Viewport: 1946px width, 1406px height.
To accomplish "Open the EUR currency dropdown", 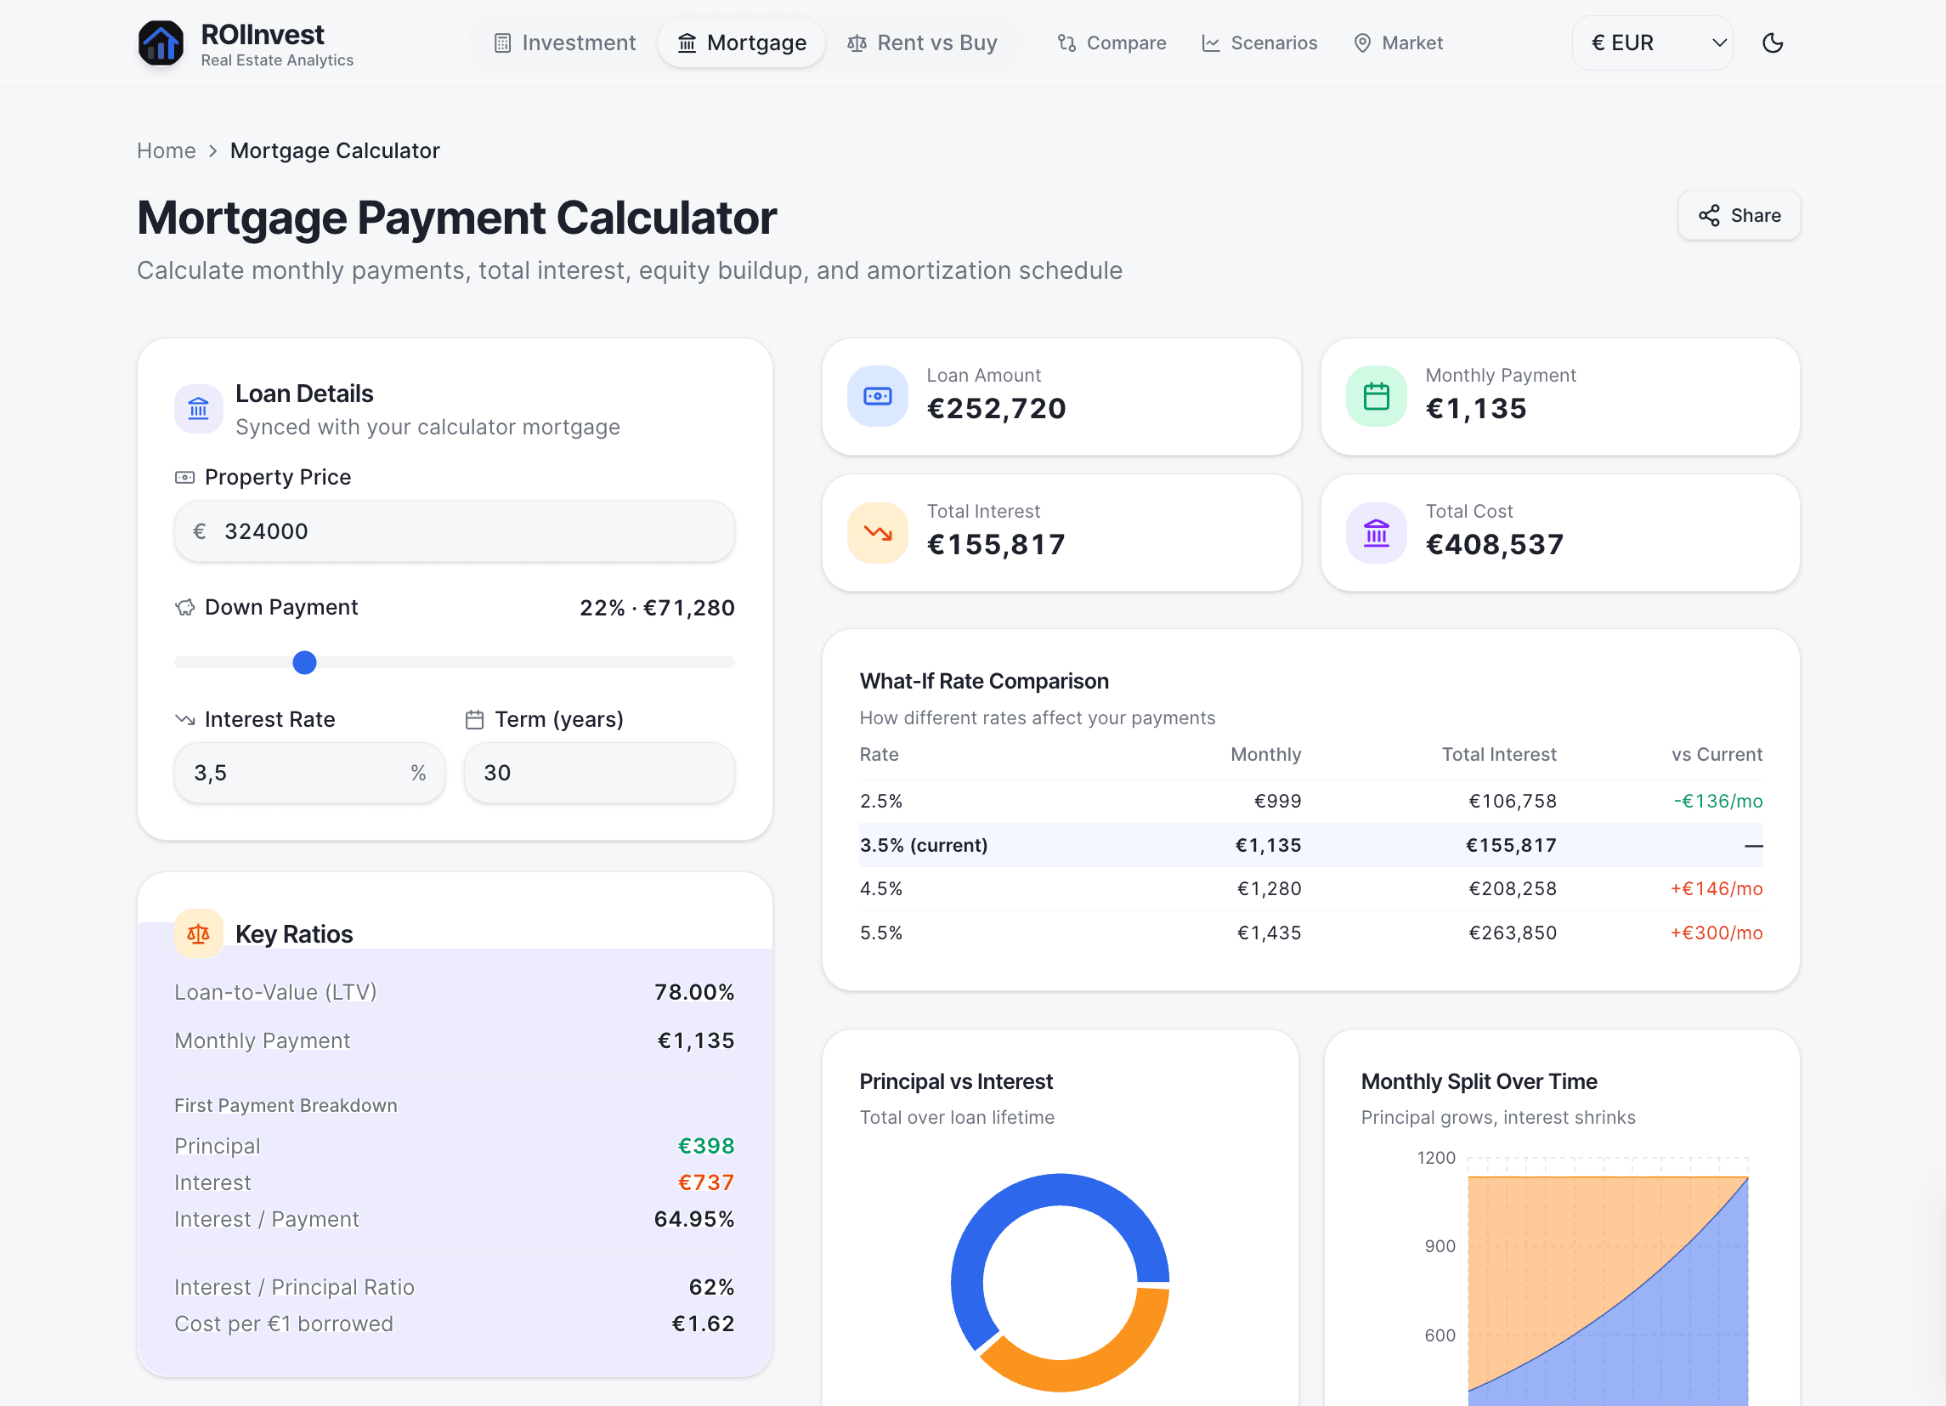I will (x=1652, y=43).
